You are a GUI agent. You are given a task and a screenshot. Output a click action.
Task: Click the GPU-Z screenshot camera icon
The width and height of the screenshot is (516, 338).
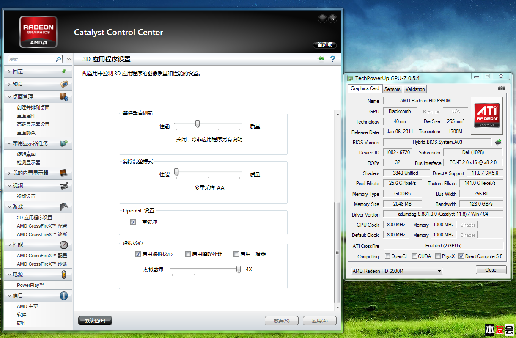point(501,88)
